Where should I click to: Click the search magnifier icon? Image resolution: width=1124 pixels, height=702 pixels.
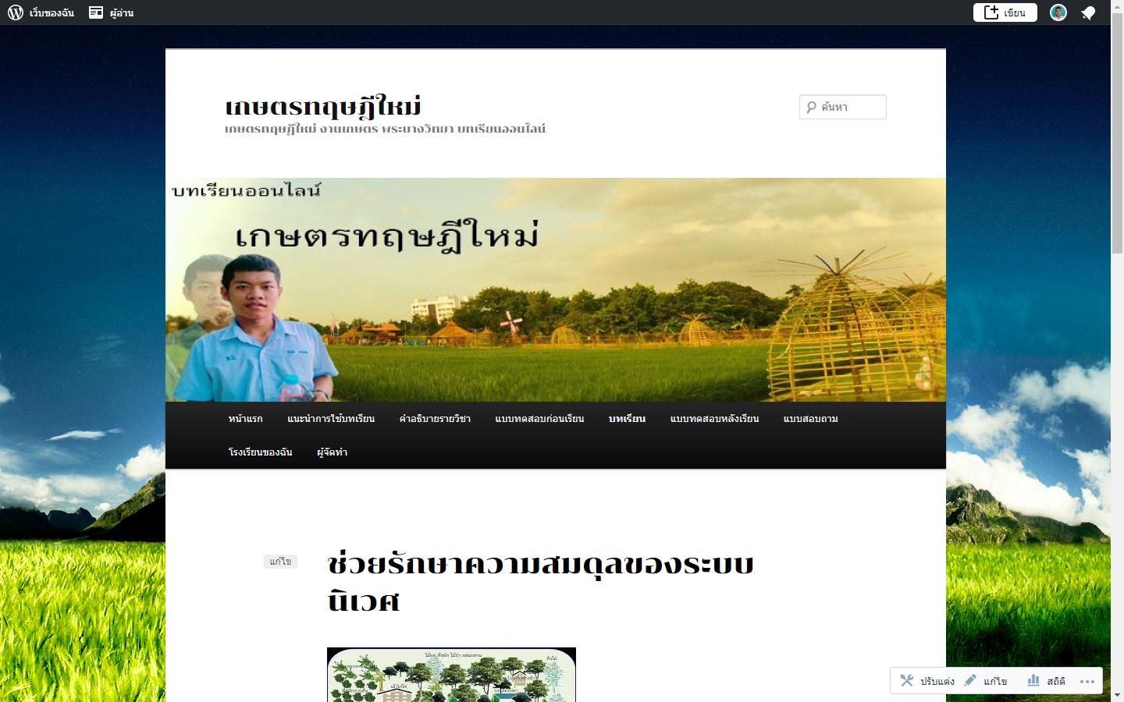[x=812, y=107]
